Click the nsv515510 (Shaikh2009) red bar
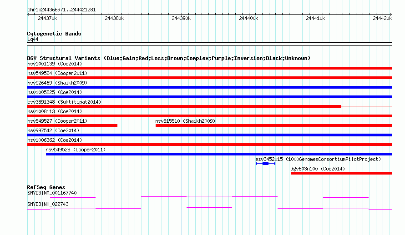 coord(274,125)
